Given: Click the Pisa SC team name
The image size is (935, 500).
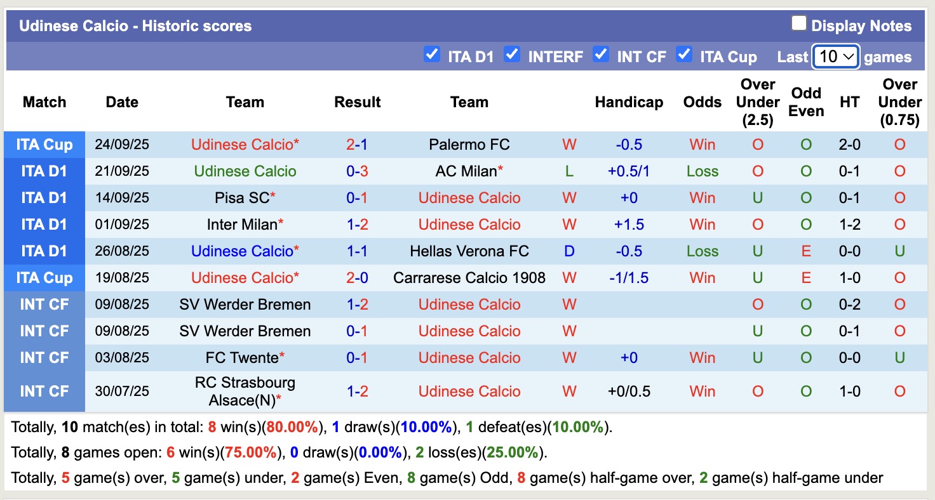Looking at the screenshot, I should [x=241, y=197].
